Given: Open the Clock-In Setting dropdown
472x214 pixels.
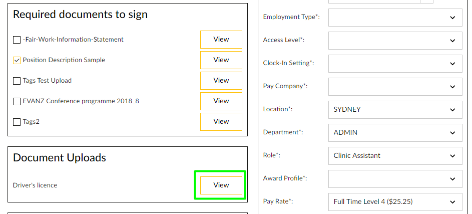Looking at the screenshot, I should (395, 64).
